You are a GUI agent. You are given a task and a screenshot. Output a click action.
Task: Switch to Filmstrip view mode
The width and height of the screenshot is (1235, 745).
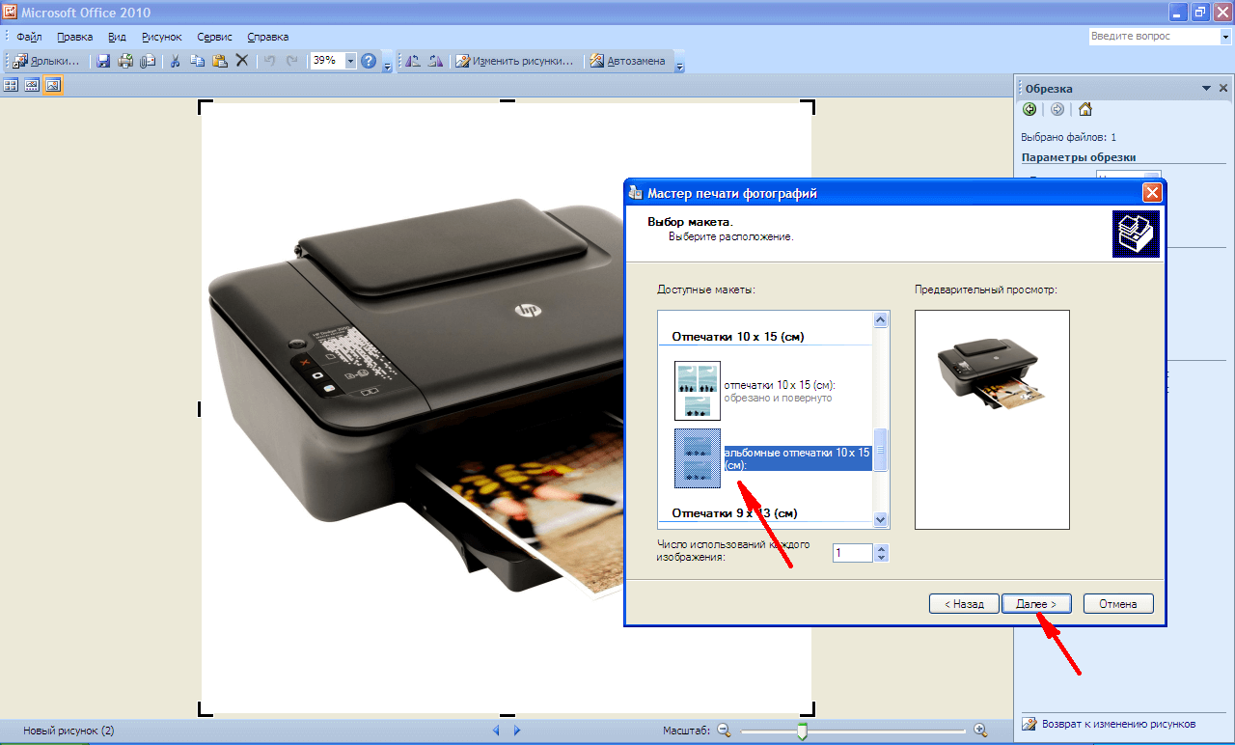[x=32, y=86]
